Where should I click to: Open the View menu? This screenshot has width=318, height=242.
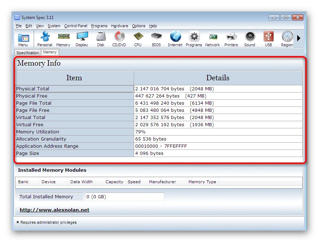40,26
